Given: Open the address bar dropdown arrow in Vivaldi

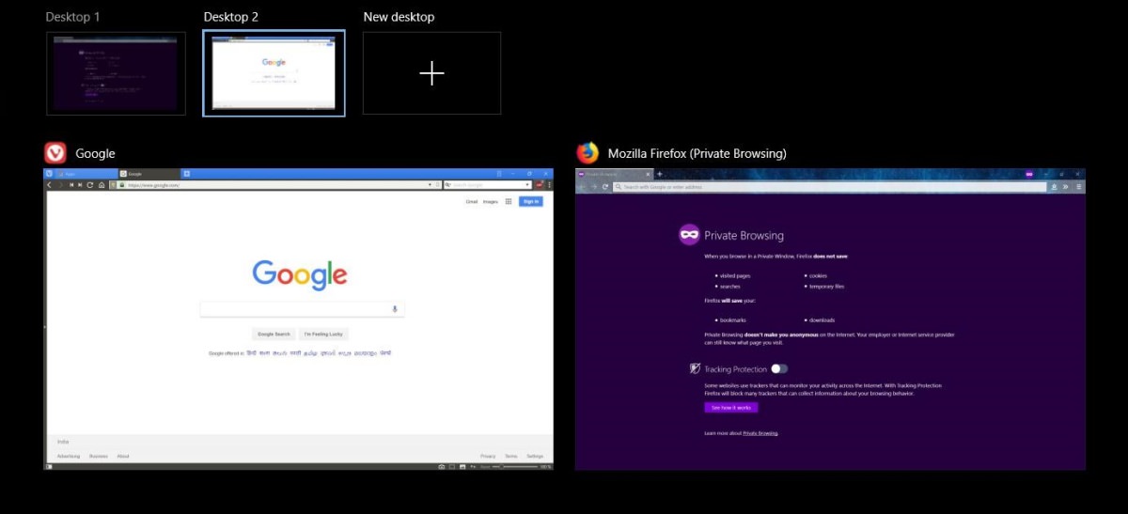Looking at the screenshot, I should 431,185.
